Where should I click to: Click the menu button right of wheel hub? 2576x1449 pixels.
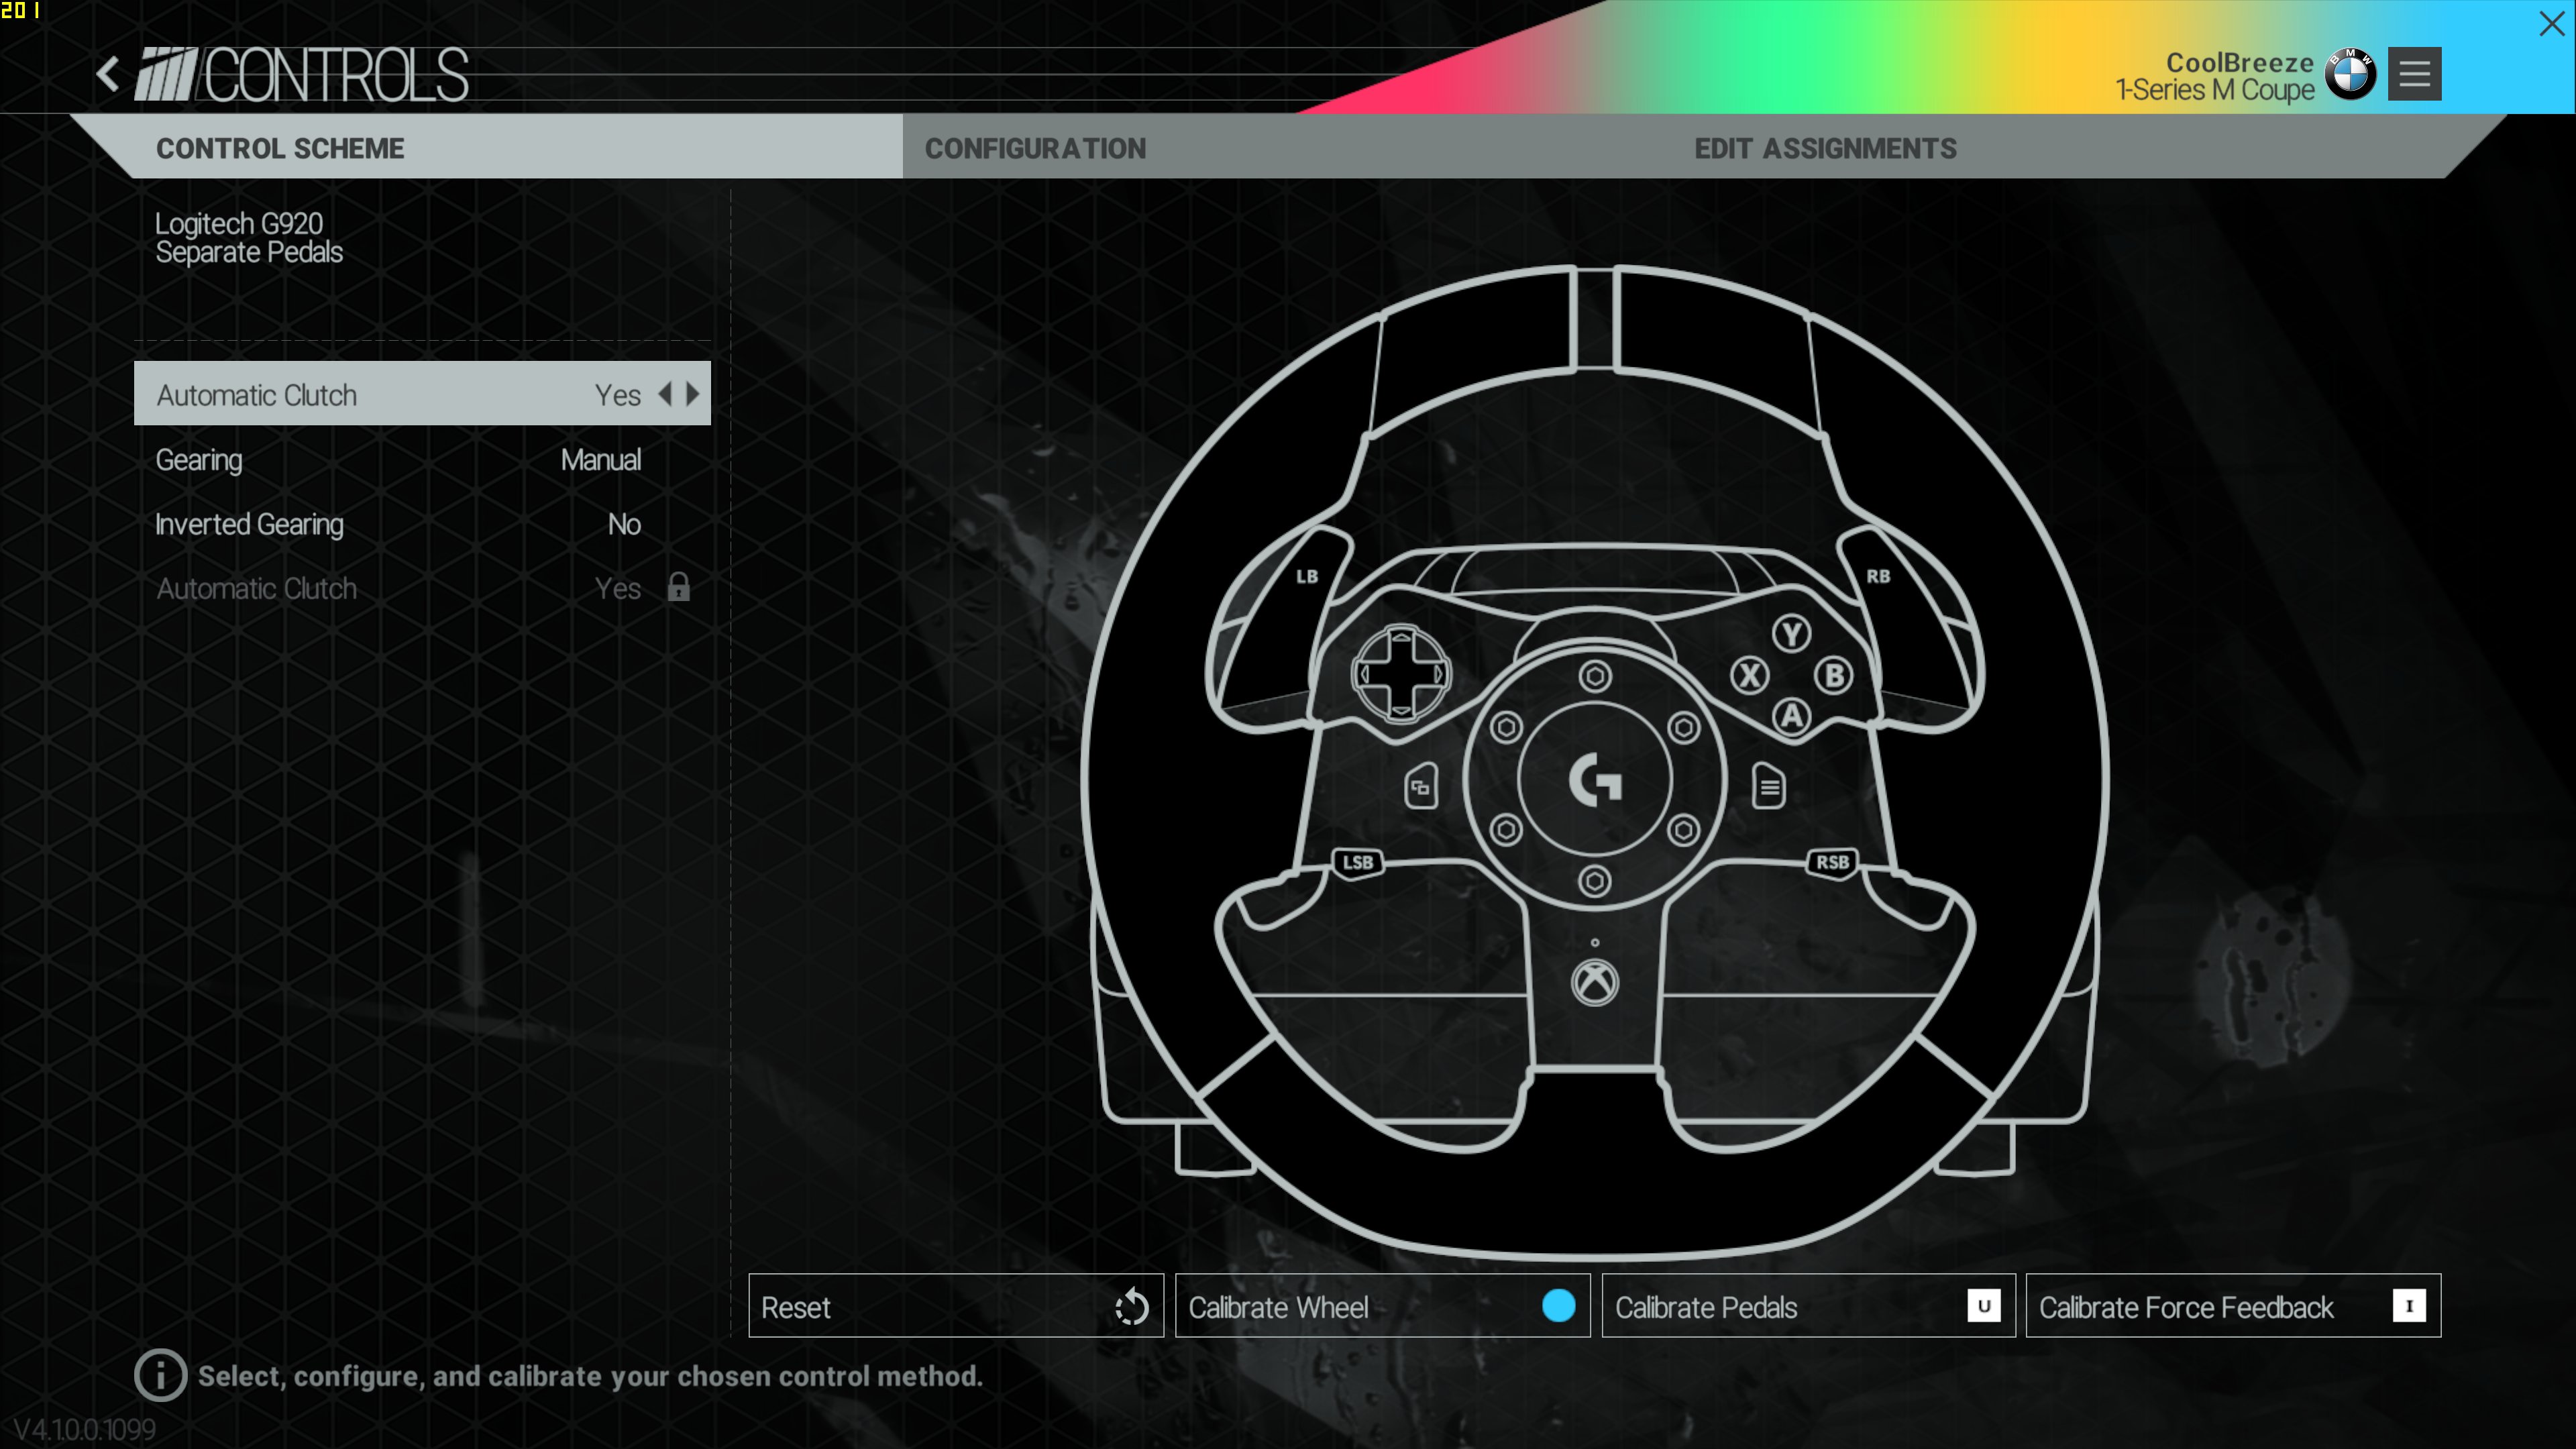point(1768,787)
